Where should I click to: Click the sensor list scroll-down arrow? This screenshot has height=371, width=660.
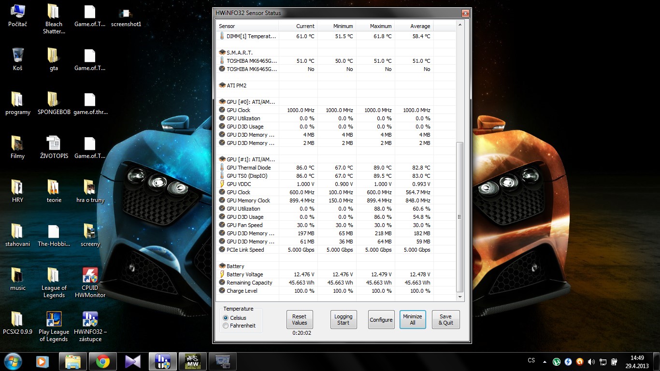[x=460, y=297]
